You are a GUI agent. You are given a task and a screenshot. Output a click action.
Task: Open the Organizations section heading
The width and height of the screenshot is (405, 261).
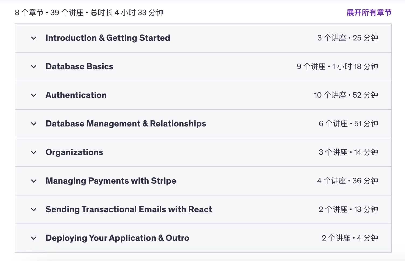(x=74, y=152)
